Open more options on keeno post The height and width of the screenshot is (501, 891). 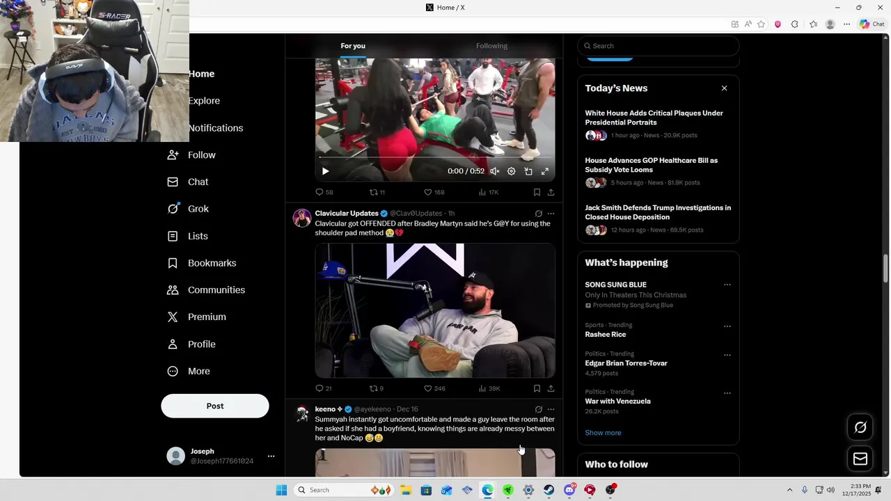[551, 409]
